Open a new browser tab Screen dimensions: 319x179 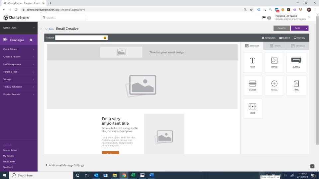click(51, 3)
